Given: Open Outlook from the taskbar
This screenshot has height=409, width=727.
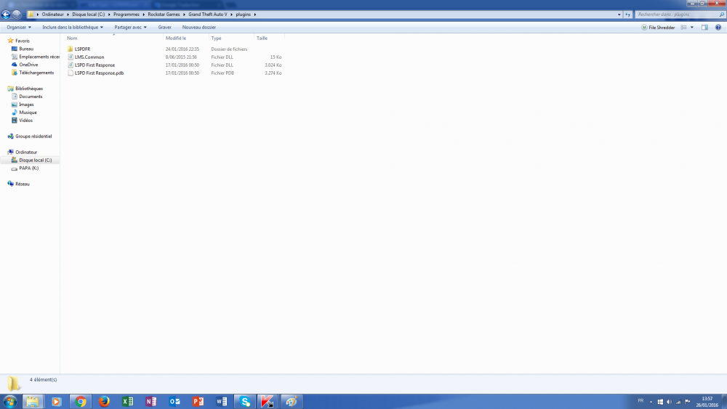Looking at the screenshot, I should 174,402.
